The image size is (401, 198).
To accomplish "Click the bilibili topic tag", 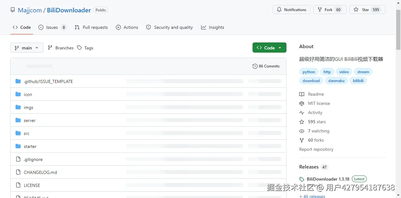I will click(358, 81).
